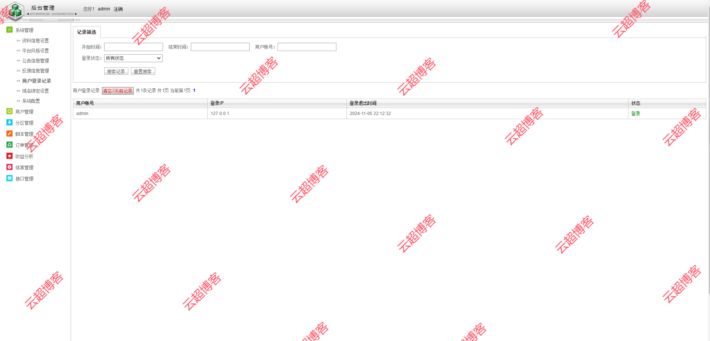The width and height of the screenshot is (710, 341).
Task: Click the 搜索记录 button
Action: click(116, 71)
